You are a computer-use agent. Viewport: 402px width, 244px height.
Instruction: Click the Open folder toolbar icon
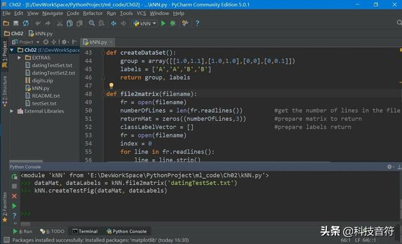tap(6, 23)
